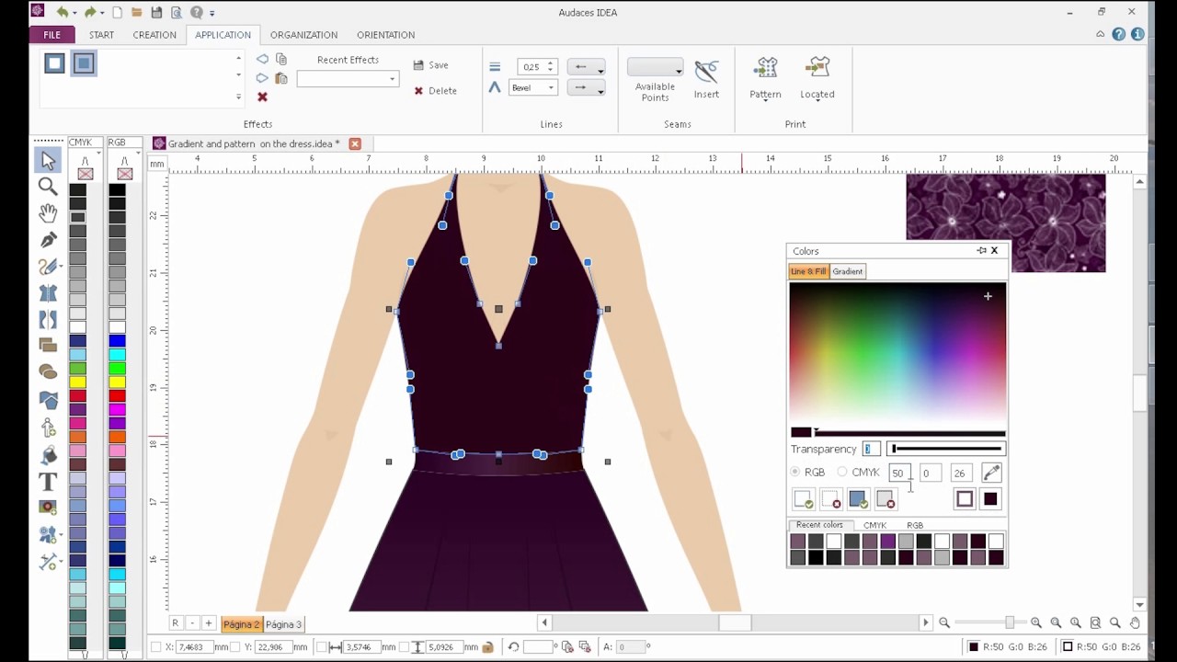
Task: Click the add page plus button
Action: pos(209,623)
